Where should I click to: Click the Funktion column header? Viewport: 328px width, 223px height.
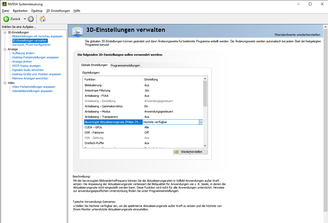click(113, 79)
